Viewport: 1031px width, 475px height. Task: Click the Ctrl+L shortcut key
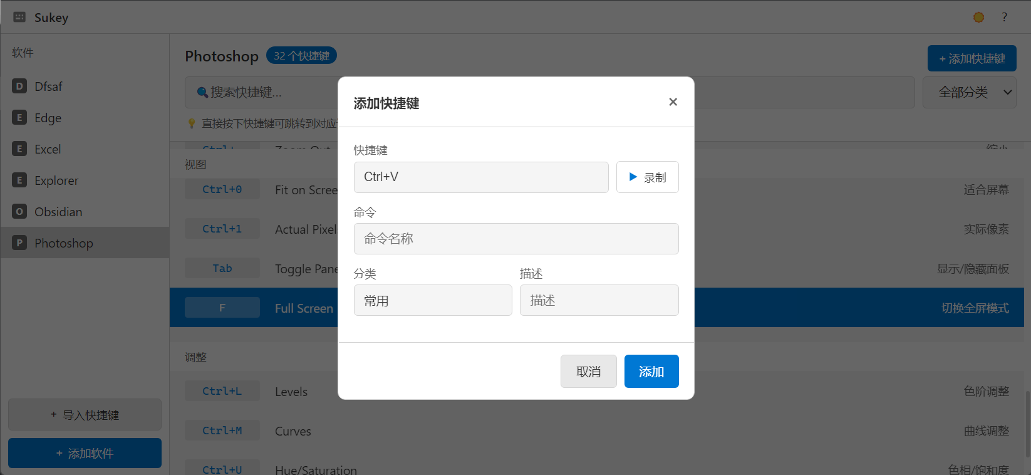(222, 391)
